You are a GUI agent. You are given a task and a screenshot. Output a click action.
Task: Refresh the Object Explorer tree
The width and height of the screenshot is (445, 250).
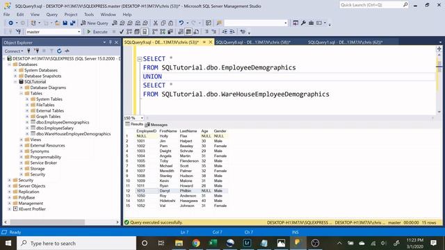tap(59, 51)
